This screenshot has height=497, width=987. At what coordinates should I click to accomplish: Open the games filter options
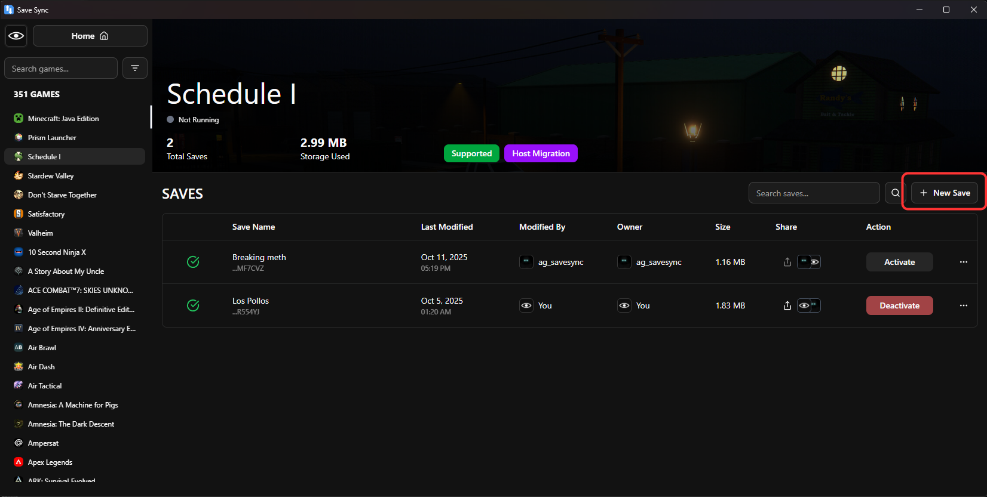tap(135, 68)
